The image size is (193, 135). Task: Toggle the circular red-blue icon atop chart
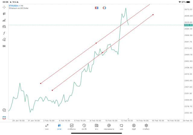[104, 8]
